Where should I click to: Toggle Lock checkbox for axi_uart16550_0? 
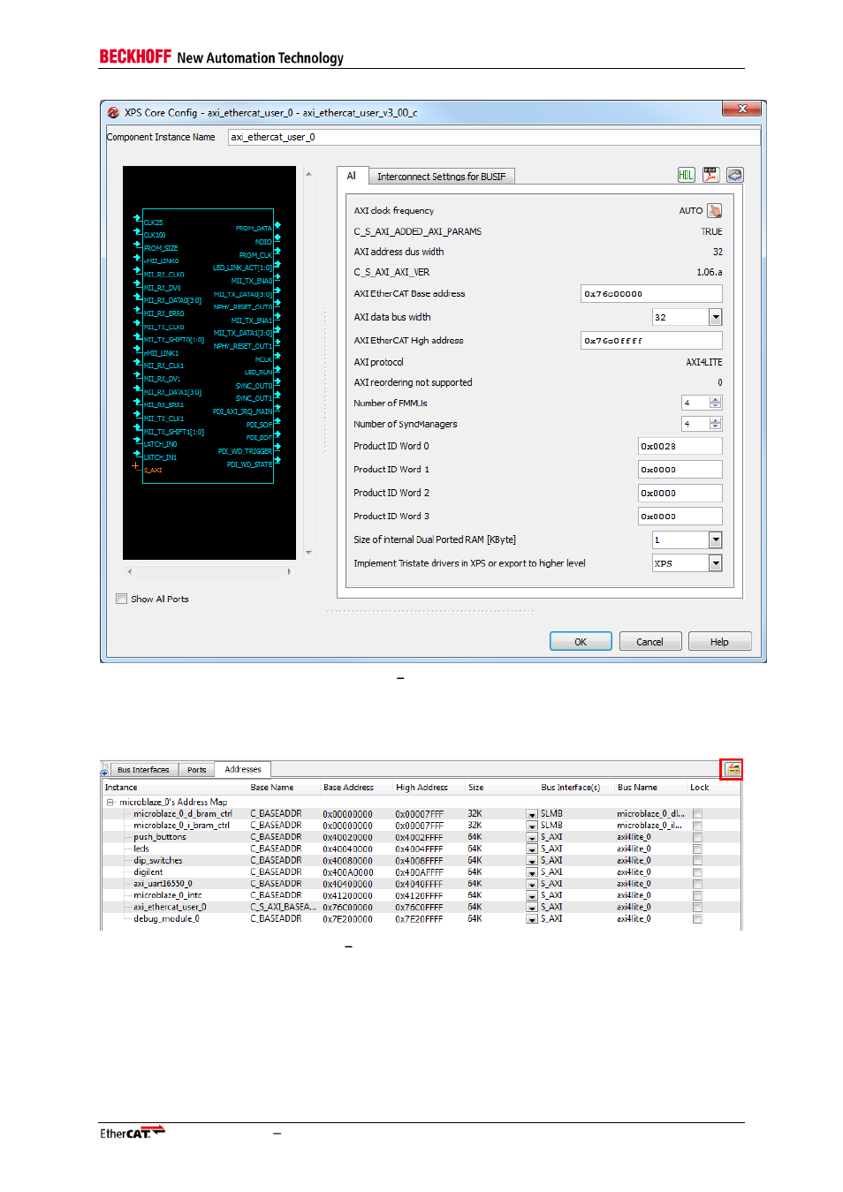697,884
